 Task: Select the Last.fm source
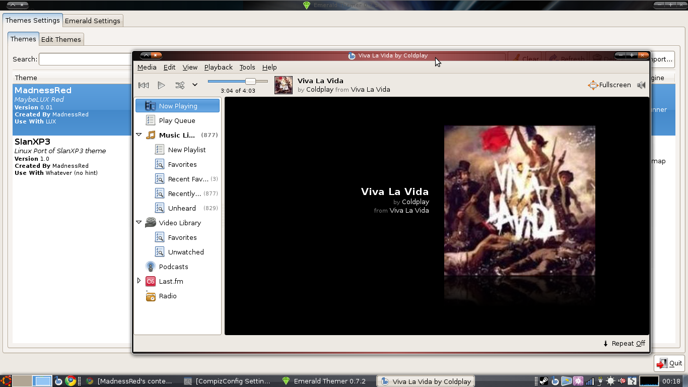[171, 281]
